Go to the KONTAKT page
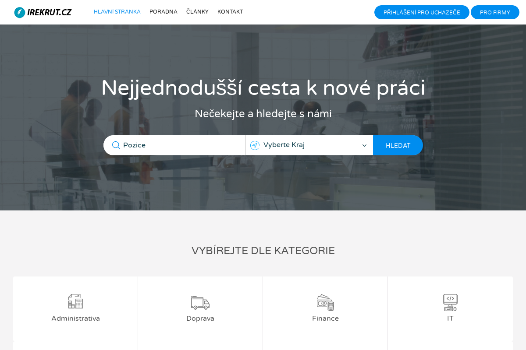This screenshot has height=350, width=526. click(x=230, y=12)
